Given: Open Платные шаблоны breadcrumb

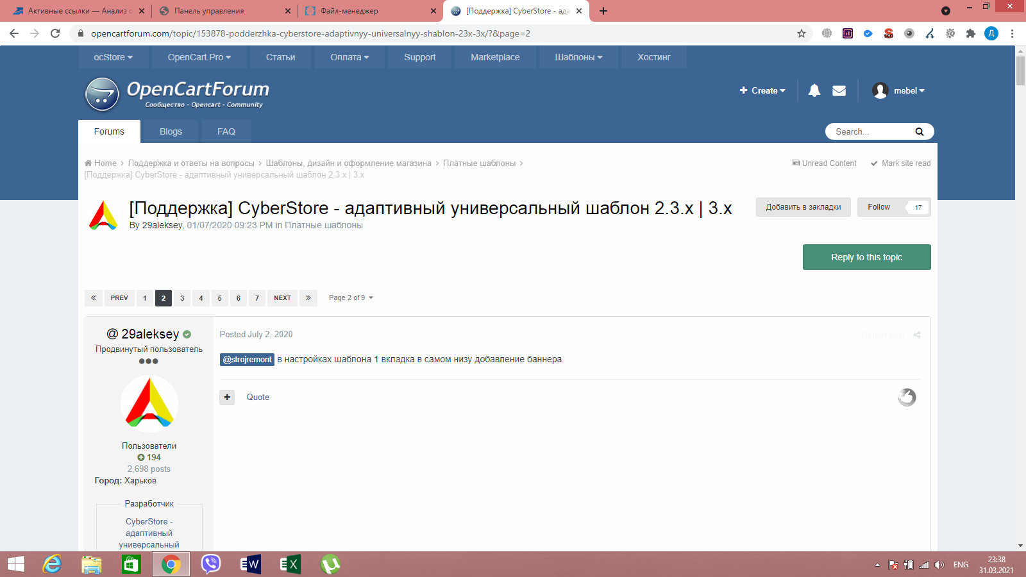Looking at the screenshot, I should pos(479,163).
